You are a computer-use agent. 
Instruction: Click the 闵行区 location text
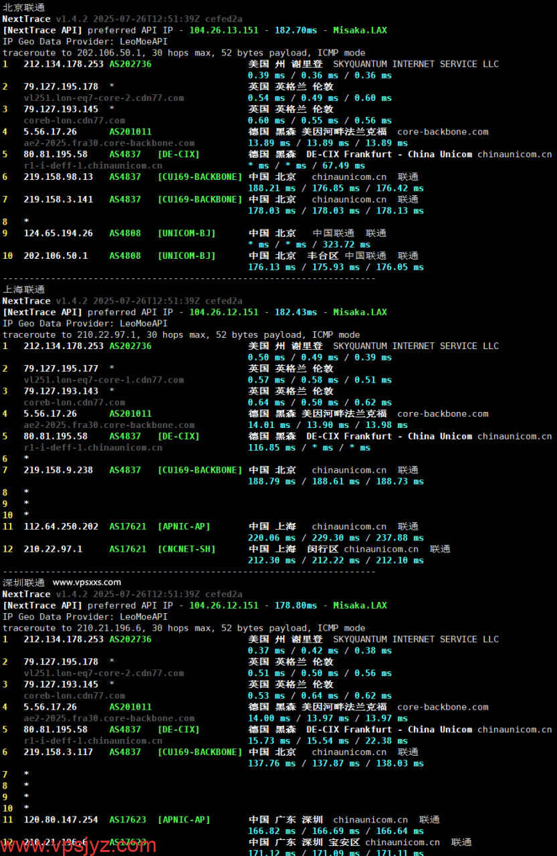[322, 549]
